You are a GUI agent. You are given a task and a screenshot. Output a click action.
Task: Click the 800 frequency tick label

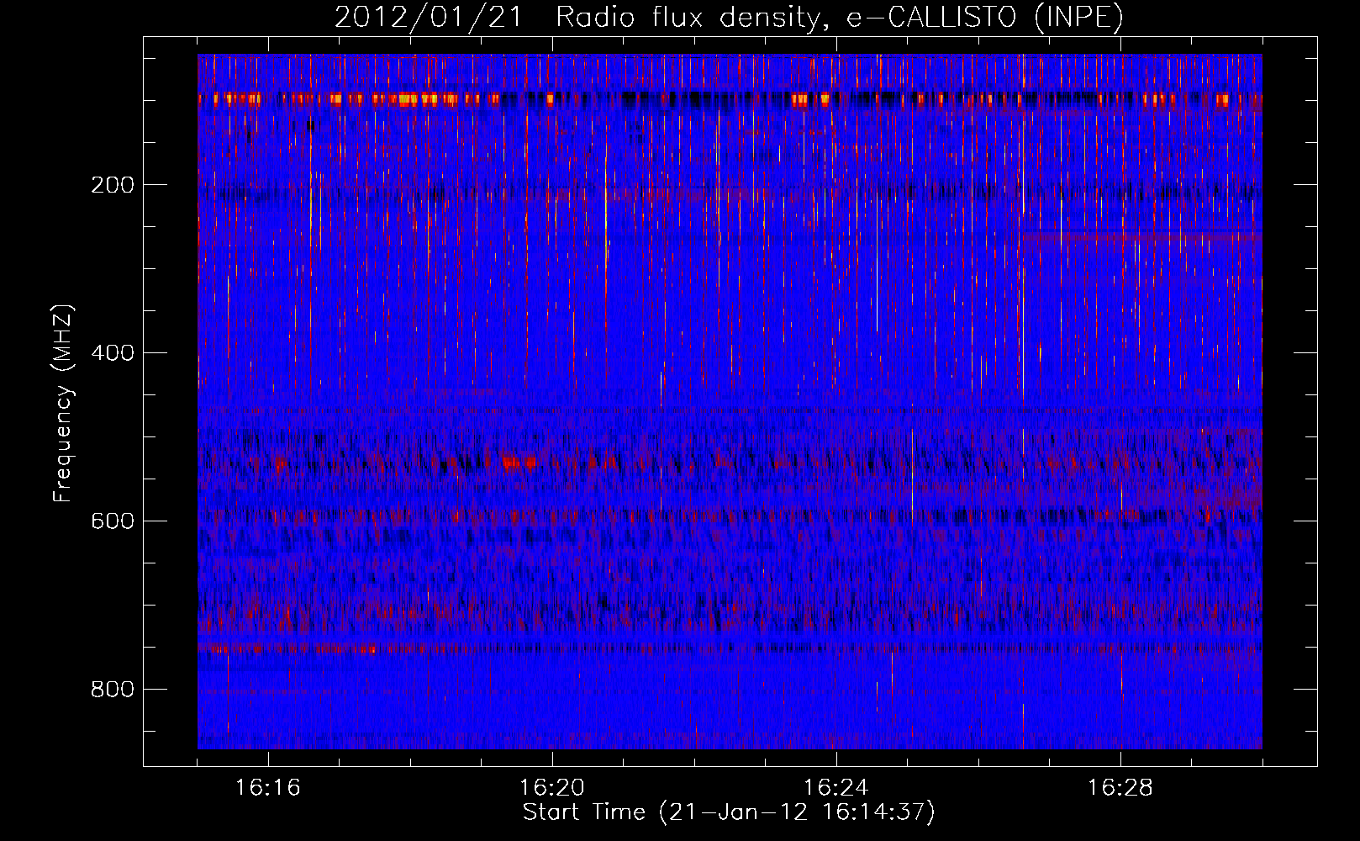point(113,690)
